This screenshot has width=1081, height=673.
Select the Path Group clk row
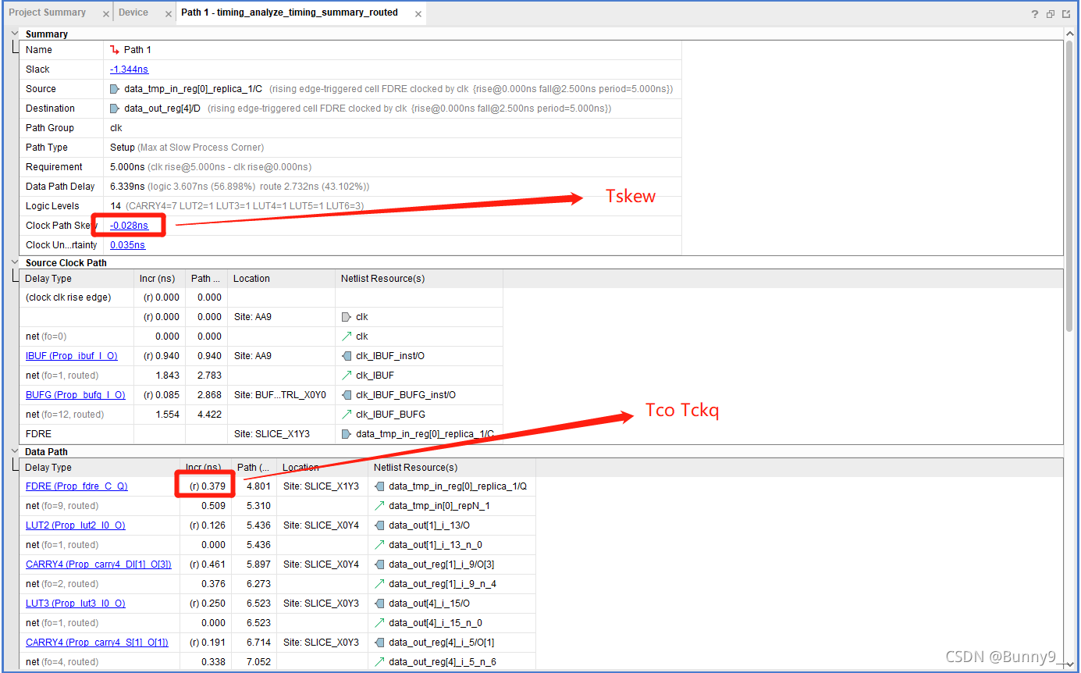[350, 128]
